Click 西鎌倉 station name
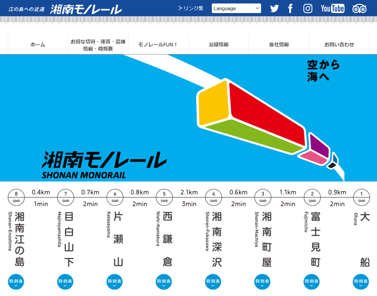377x296 pixels. point(167,239)
